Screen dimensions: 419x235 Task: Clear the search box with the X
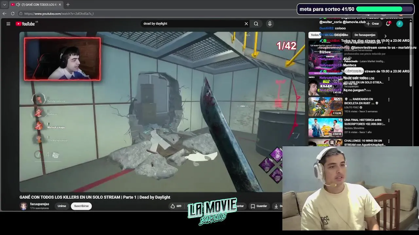[246, 23]
